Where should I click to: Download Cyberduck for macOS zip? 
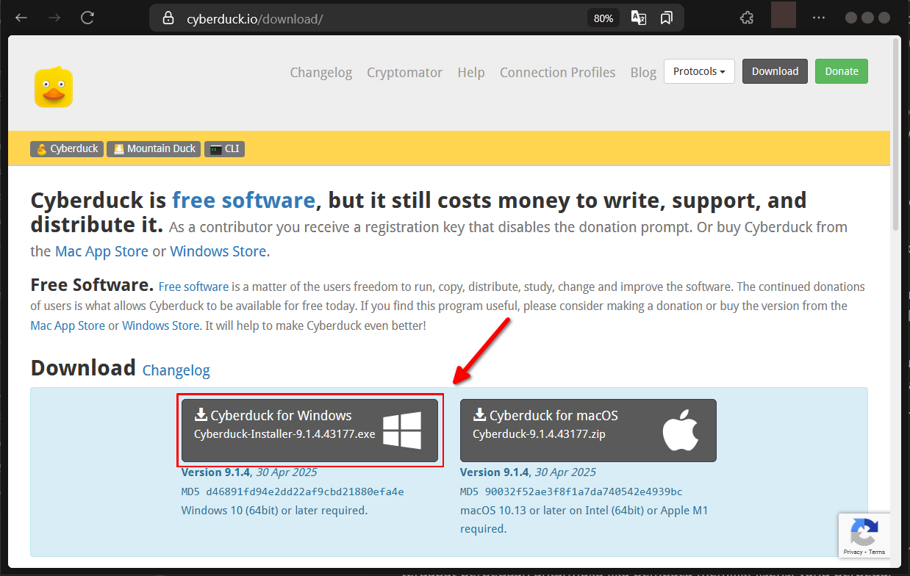(588, 431)
